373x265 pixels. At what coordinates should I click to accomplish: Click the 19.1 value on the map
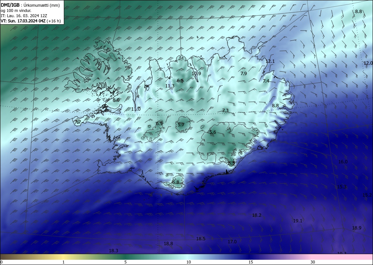[x=298, y=221]
